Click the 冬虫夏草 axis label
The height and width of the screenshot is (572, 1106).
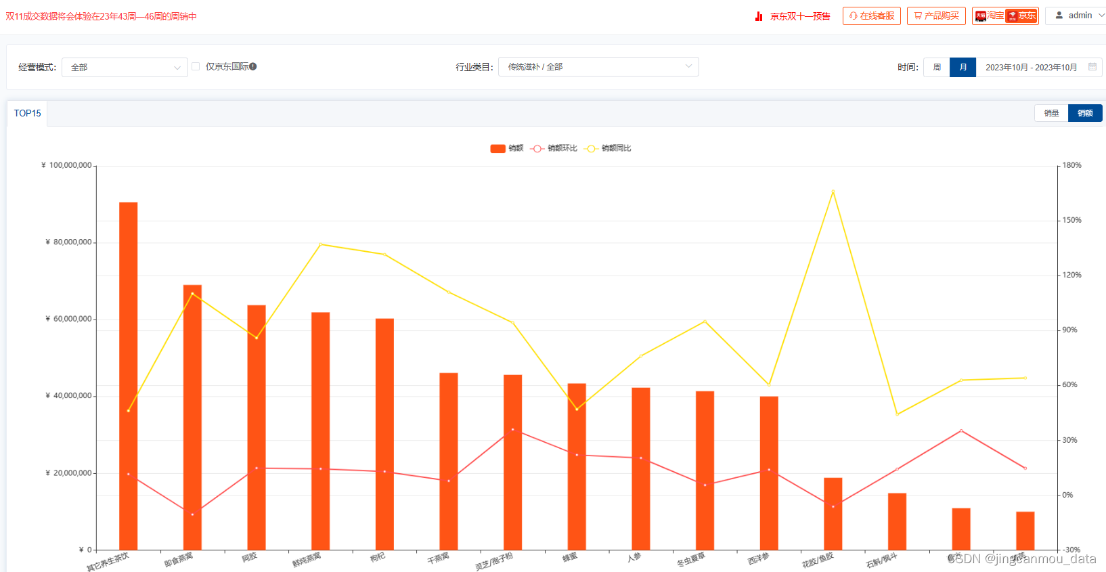[691, 559]
